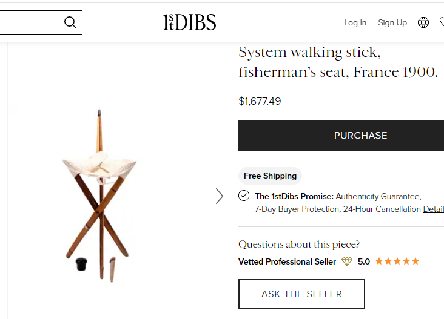Show next product image with right chevron

tap(220, 196)
